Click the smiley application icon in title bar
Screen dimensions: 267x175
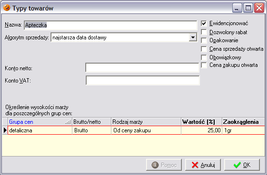[x=7, y=8]
